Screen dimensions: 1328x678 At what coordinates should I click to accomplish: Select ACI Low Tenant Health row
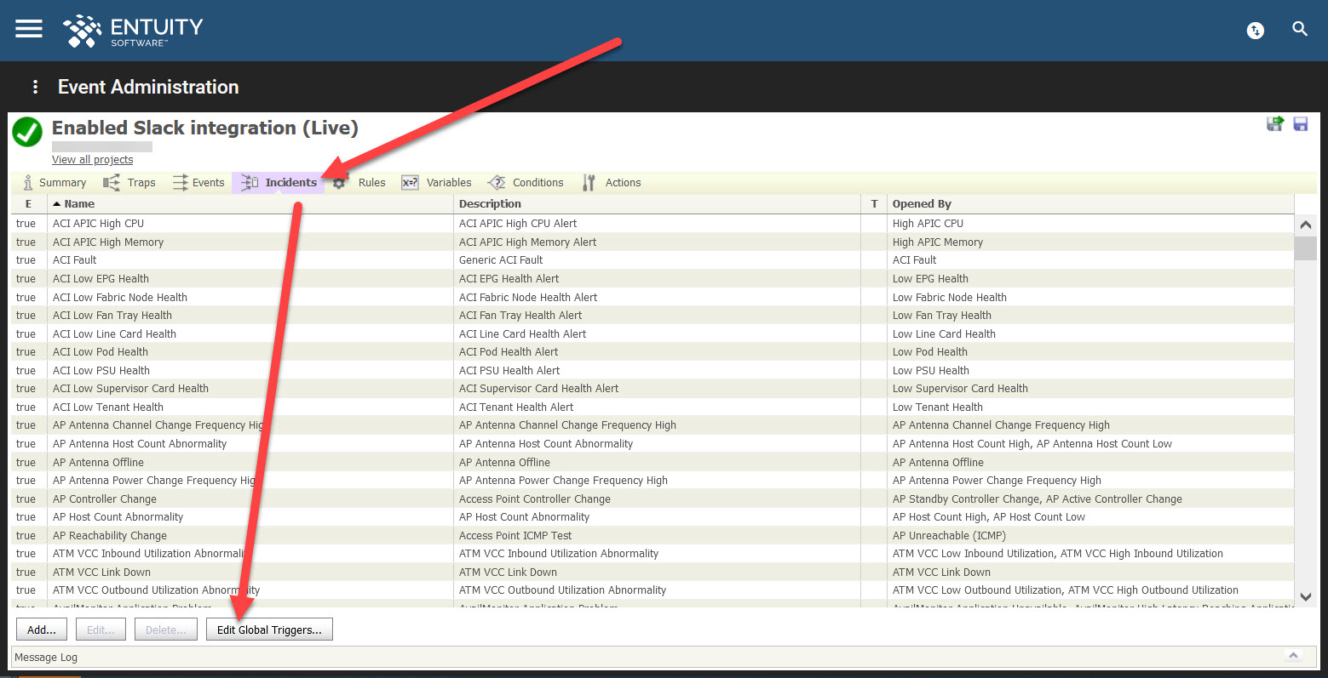point(652,407)
